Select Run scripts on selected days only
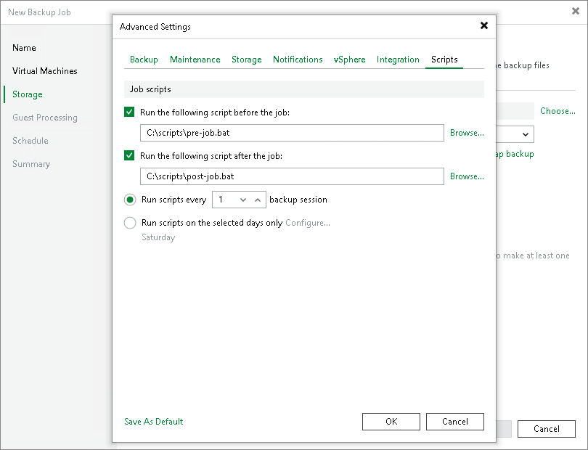588x450 pixels. [x=130, y=223]
